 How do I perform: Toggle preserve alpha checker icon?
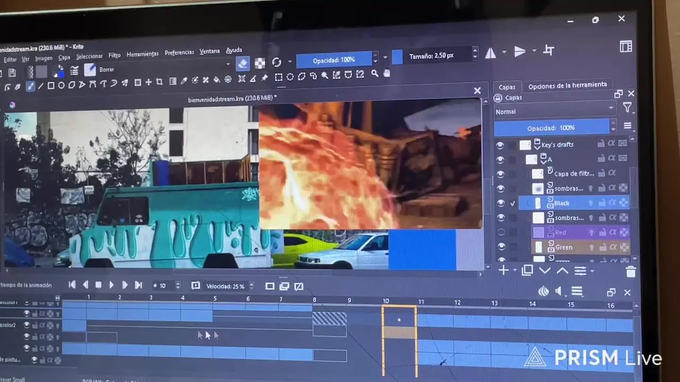pyautogui.click(x=260, y=63)
